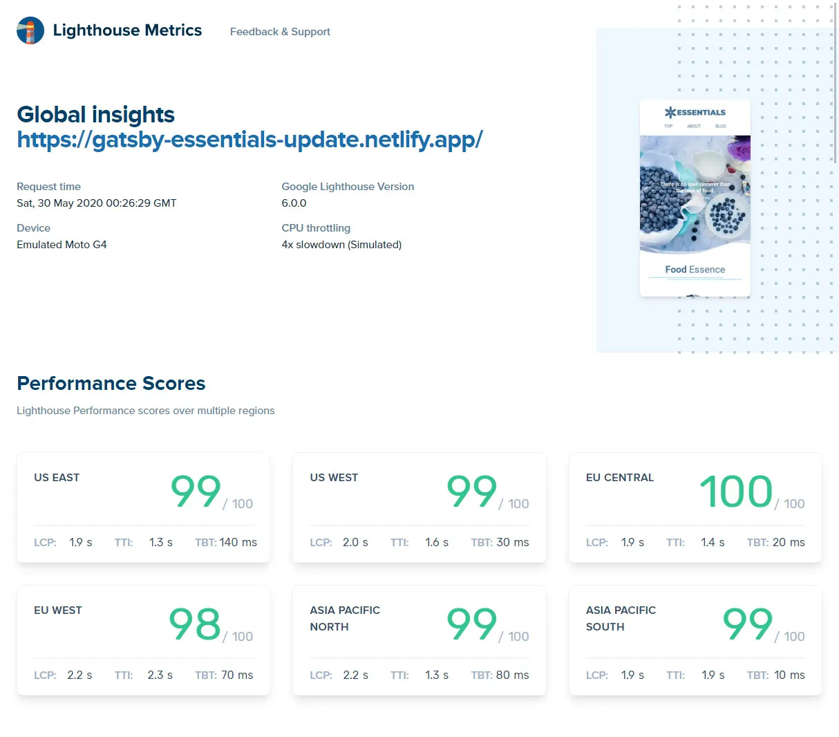Click the EU CENTRAL TTI 1.4 s value
Viewport: 839px width, 737px height.
click(x=713, y=543)
